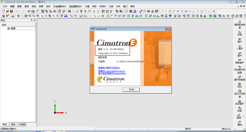Select the 图素 tree item
Image resolution: width=246 pixels, height=132 pixels.
click(13, 28)
